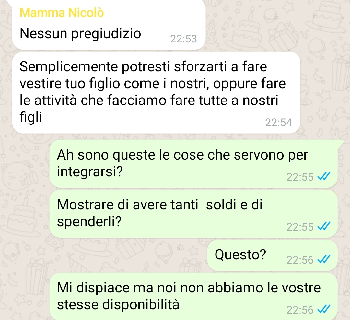
Task: Select the short 'Questo?' message bubble
Action: point(272,255)
